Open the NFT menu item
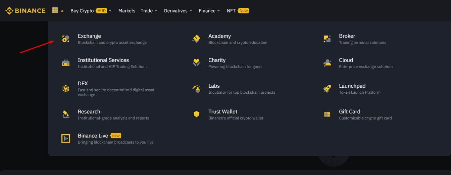This screenshot has width=451, height=175. click(x=231, y=11)
